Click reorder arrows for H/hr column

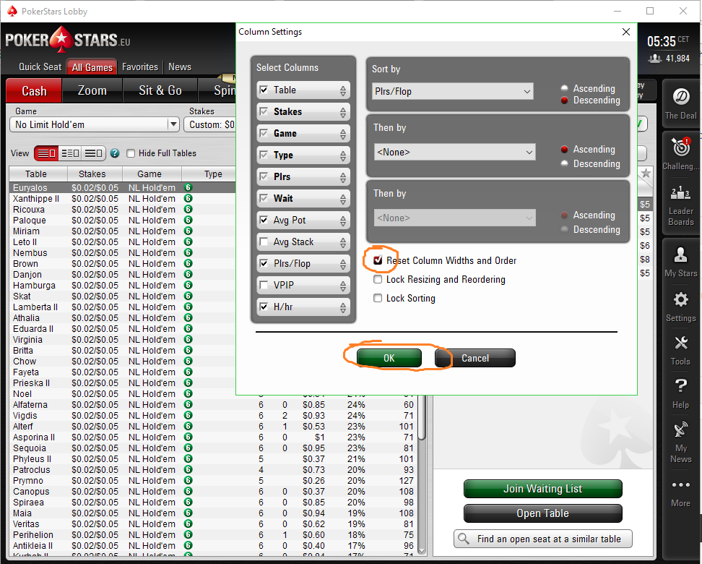tap(342, 307)
